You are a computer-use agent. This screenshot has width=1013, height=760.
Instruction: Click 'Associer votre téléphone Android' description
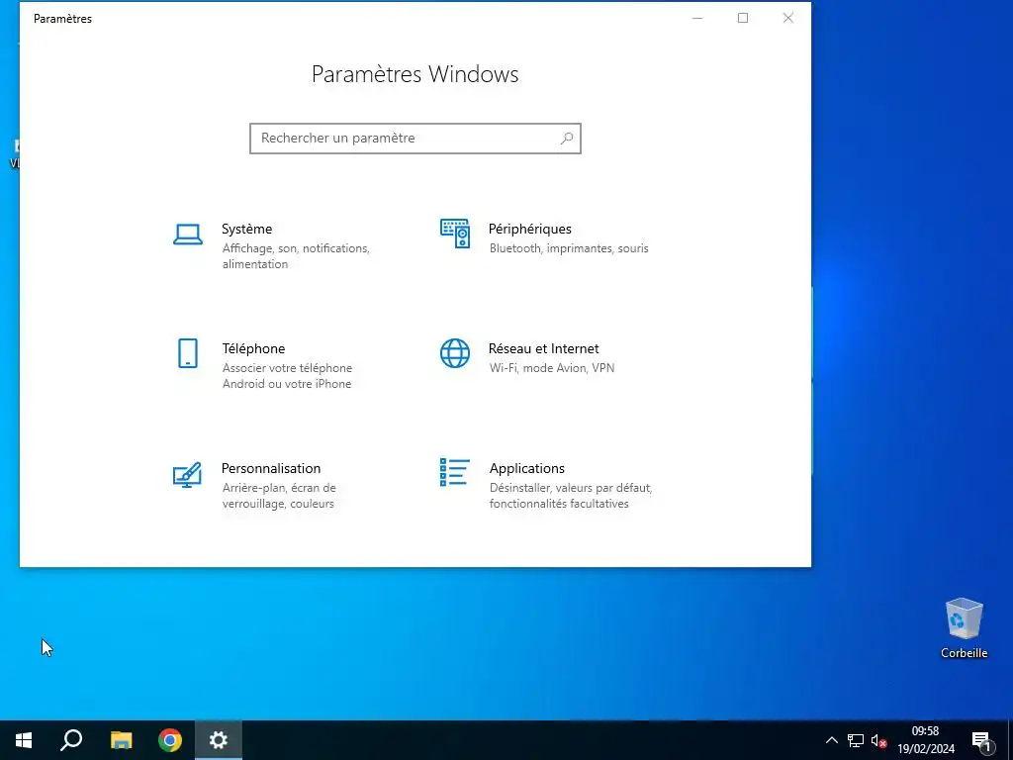pos(287,375)
